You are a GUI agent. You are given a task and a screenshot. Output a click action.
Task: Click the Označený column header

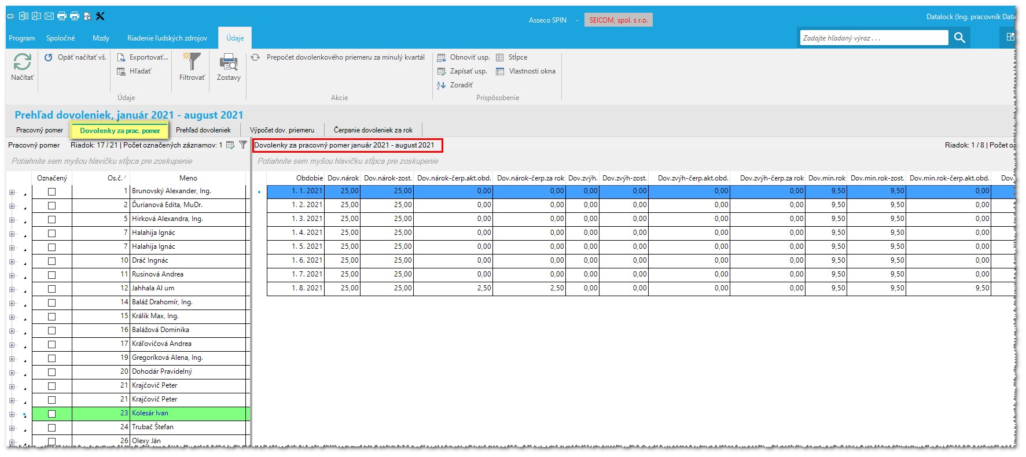click(52, 178)
